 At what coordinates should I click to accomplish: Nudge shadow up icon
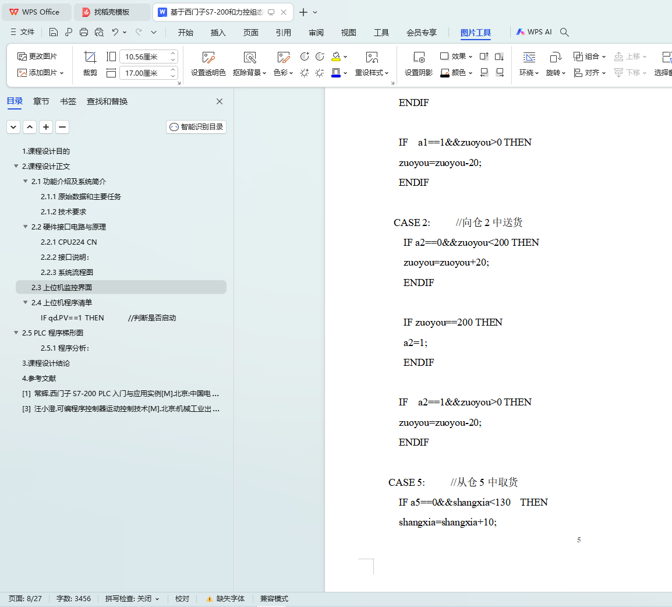484,56
